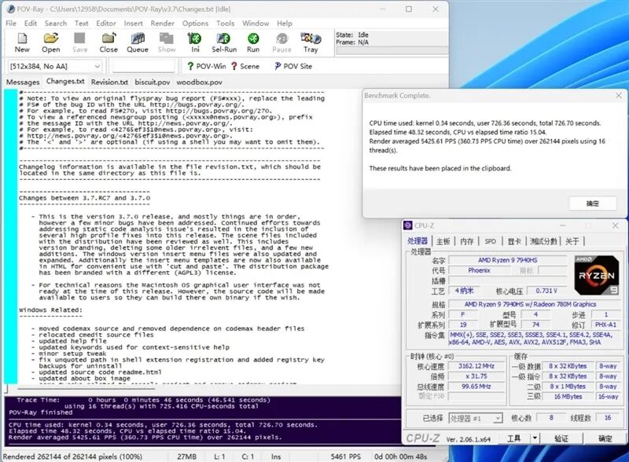Viewport: 629px width, 462px height.
Task: Open the render Queue icon
Action: [138, 42]
